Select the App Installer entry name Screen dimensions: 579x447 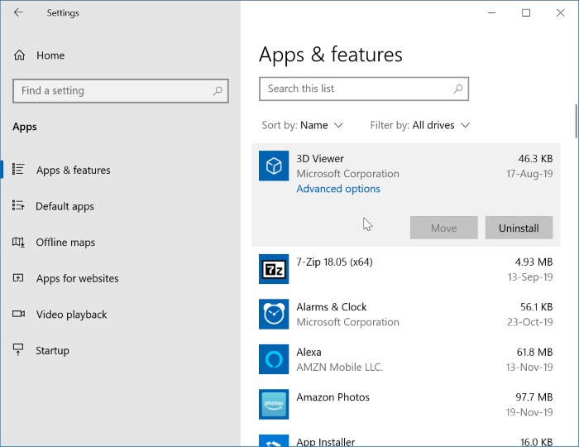(x=325, y=441)
